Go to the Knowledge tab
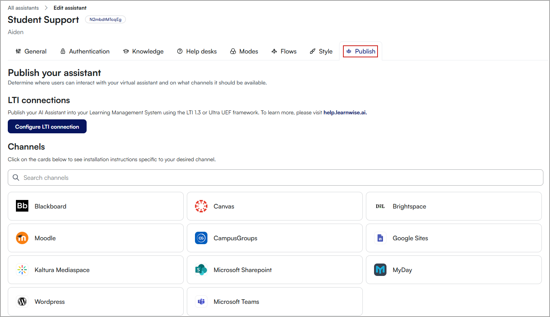550x317 pixels. [143, 51]
